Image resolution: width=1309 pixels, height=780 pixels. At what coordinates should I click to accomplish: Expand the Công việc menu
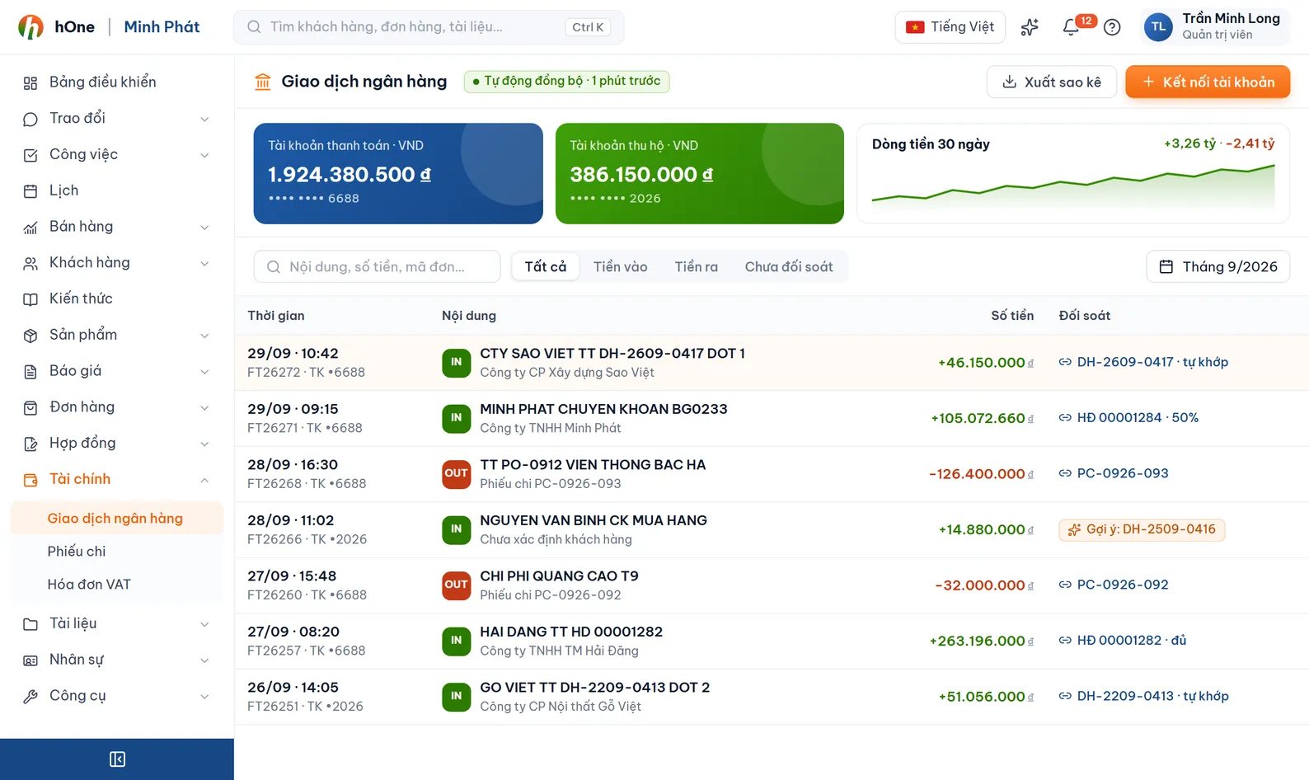(117, 155)
